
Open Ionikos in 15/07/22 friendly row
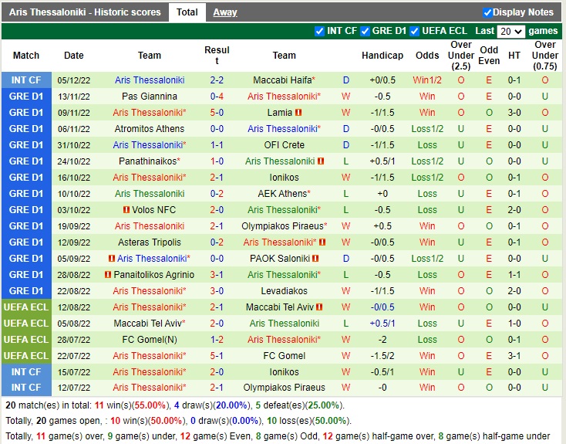click(x=284, y=372)
